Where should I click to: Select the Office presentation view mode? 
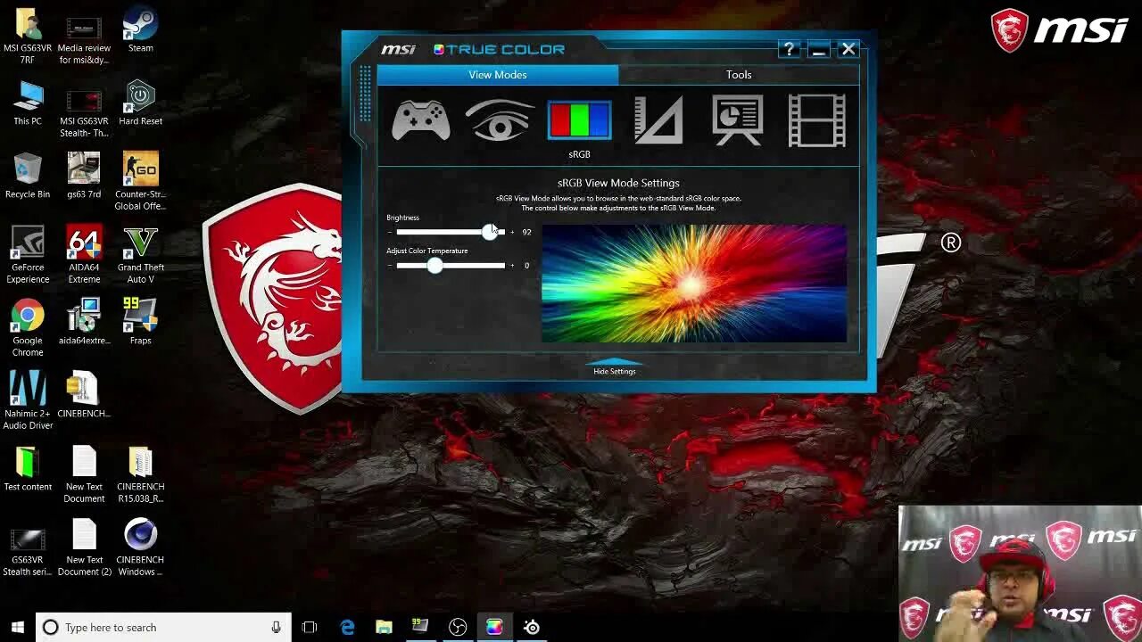pyautogui.click(x=737, y=120)
